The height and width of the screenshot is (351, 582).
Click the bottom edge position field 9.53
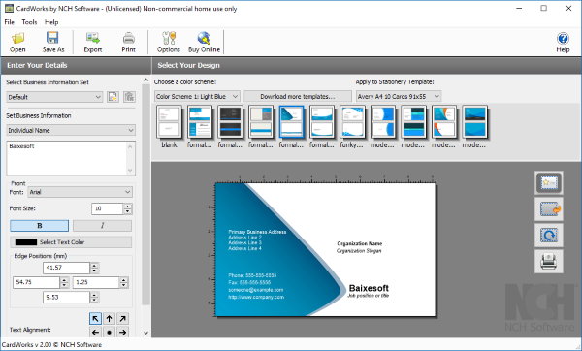(x=66, y=298)
